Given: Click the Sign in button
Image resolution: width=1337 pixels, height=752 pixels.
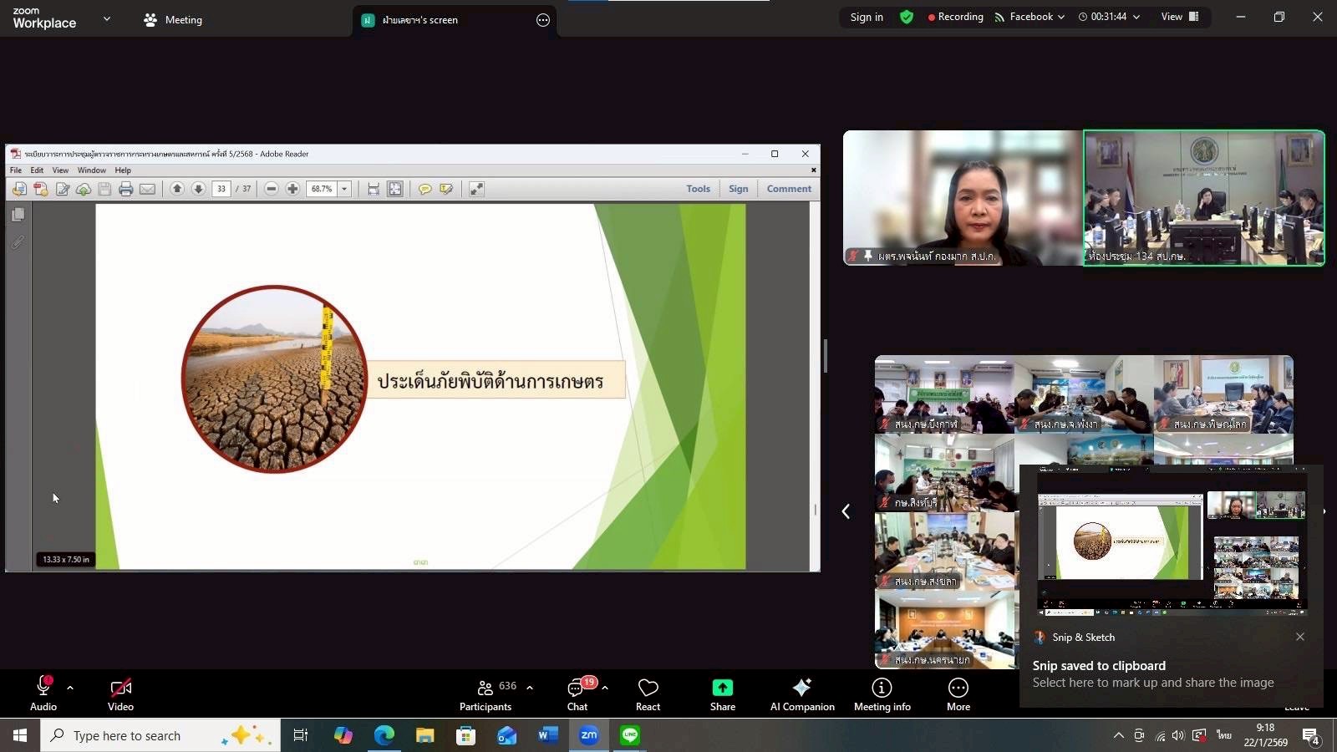Looking at the screenshot, I should (x=866, y=16).
